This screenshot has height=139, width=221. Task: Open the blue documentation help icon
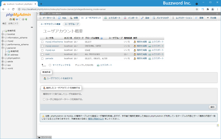(x=17, y=19)
